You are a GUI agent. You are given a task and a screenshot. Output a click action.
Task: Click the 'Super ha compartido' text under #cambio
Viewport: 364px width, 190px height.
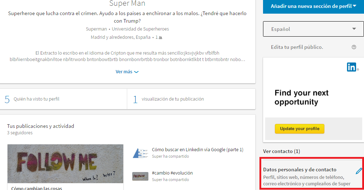[x=170, y=180]
